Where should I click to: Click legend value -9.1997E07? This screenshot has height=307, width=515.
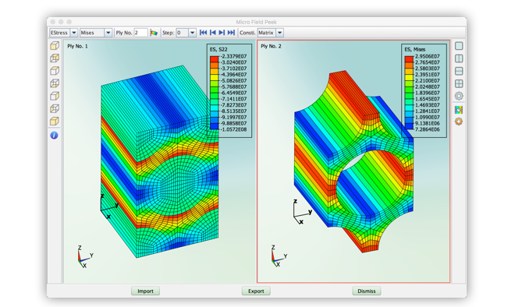click(x=233, y=118)
